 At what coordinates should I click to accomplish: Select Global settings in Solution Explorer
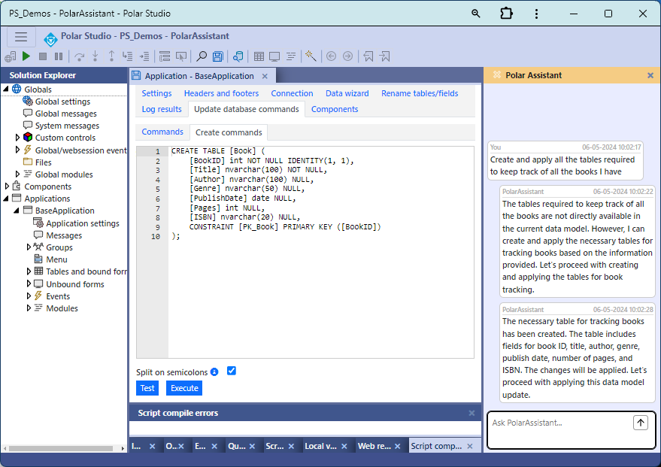[x=62, y=102]
